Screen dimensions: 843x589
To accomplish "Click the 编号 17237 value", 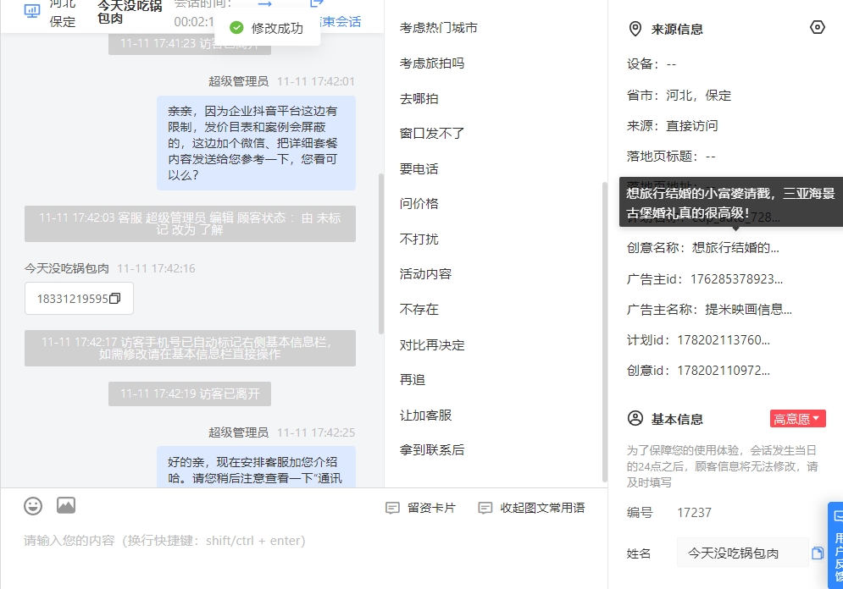I will (694, 513).
